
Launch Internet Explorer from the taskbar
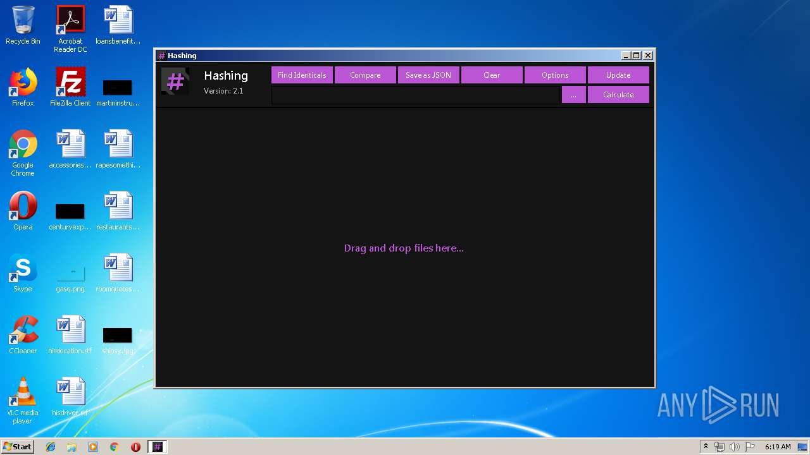click(51, 447)
